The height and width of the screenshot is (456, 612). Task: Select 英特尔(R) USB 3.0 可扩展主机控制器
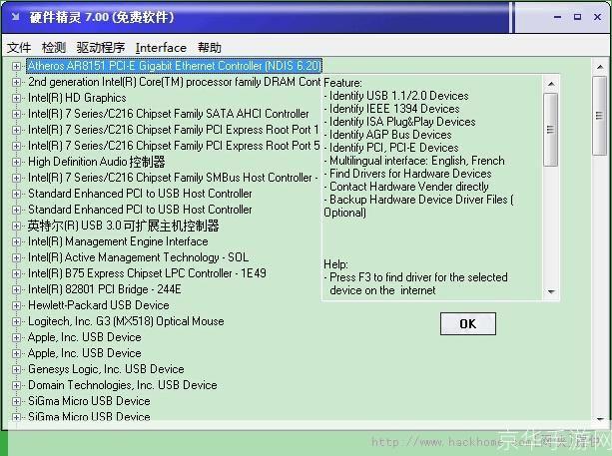pyautogui.click(x=123, y=226)
